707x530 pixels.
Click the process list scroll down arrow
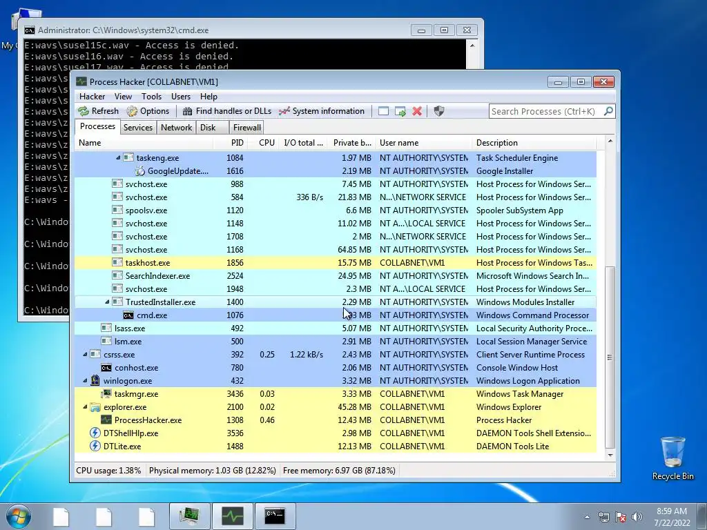pos(610,455)
